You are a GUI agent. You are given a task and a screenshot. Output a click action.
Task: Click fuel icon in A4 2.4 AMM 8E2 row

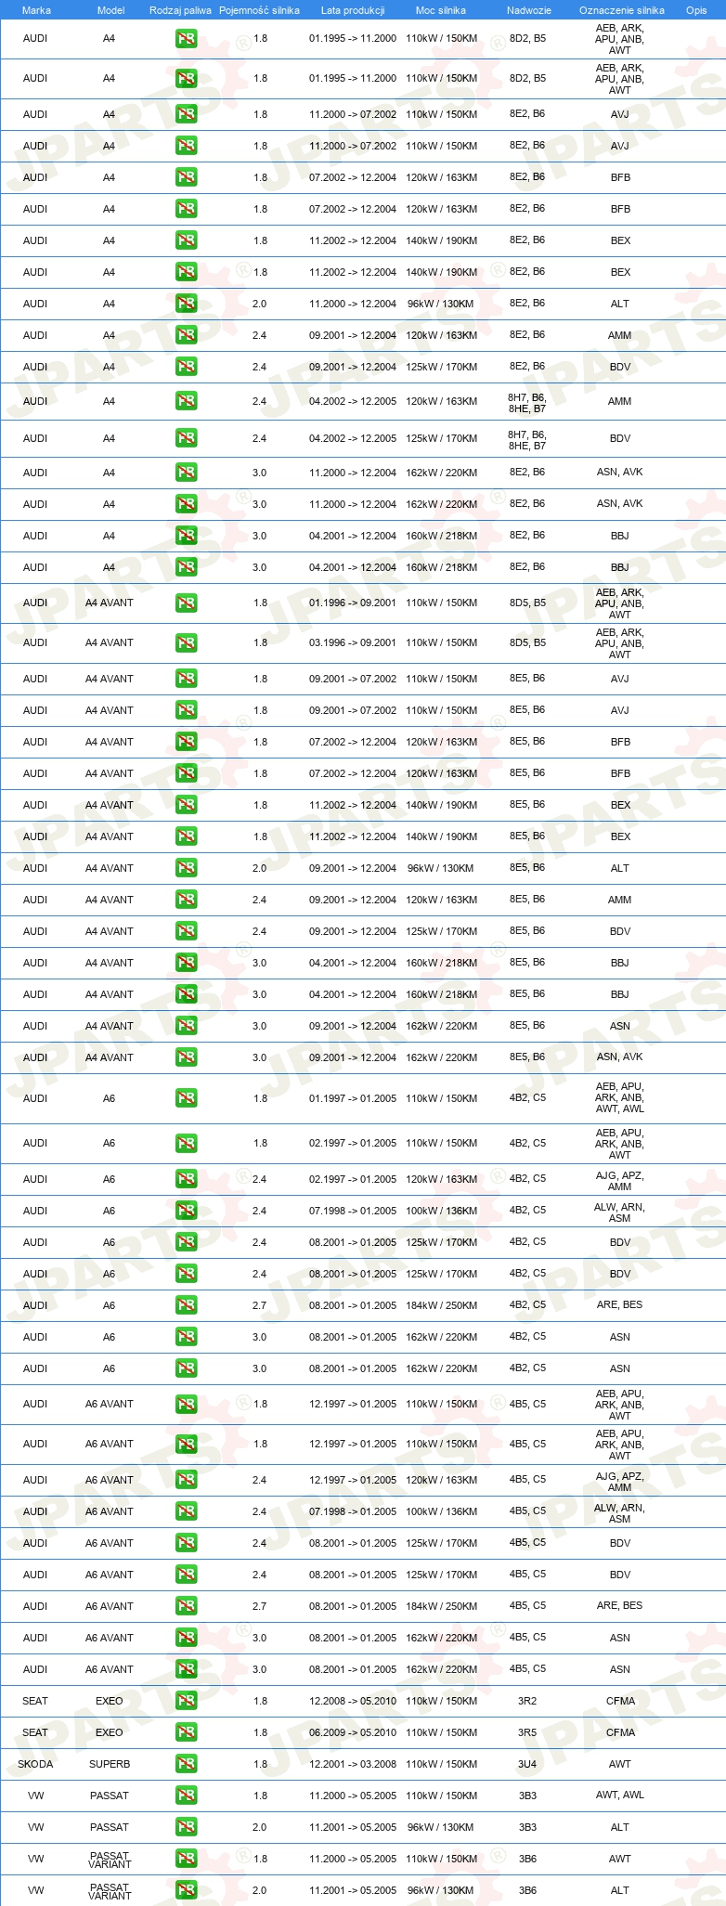tap(186, 335)
